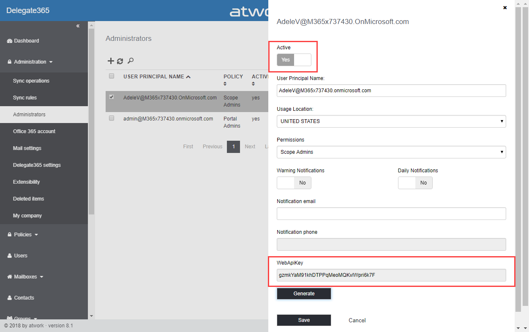This screenshot has width=529, height=332.
Task: Go to First page
Action: pyautogui.click(x=188, y=147)
